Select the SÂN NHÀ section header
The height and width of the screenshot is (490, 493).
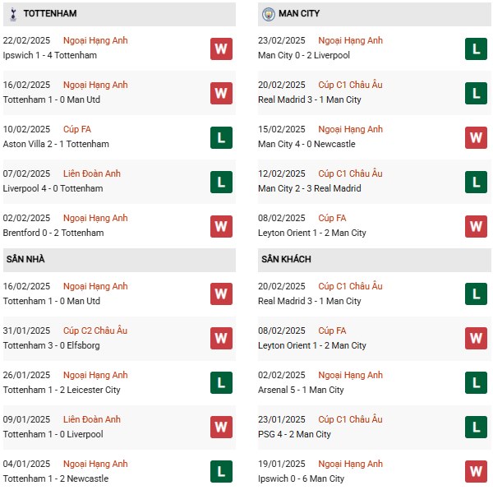tap(25, 259)
